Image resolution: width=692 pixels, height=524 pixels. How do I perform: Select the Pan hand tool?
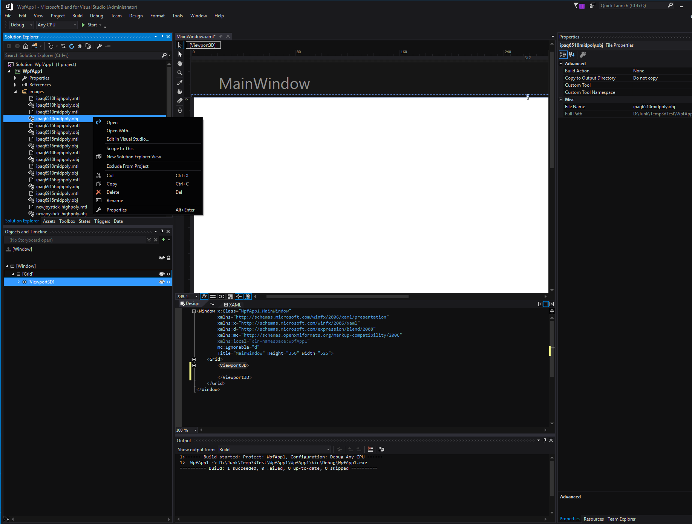click(x=180, y=64)
